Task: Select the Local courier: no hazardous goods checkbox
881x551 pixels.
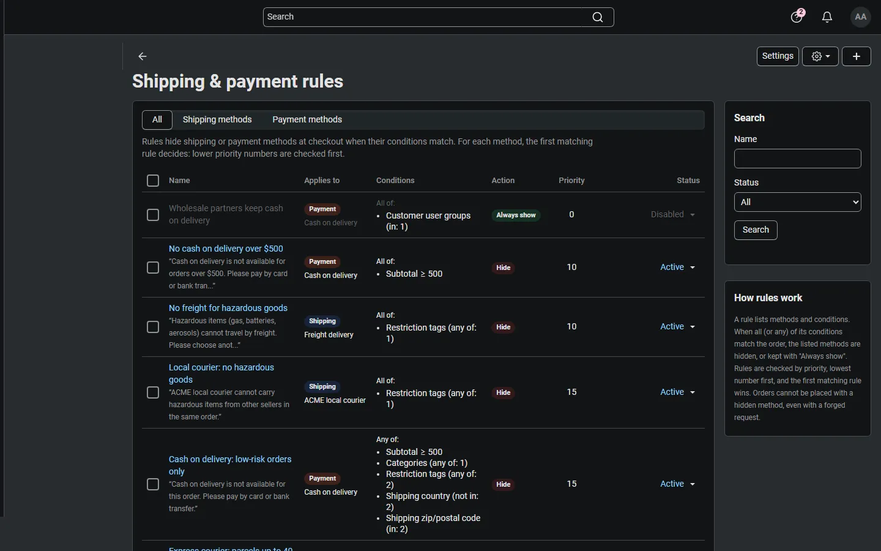Action: tap(153, 392)
